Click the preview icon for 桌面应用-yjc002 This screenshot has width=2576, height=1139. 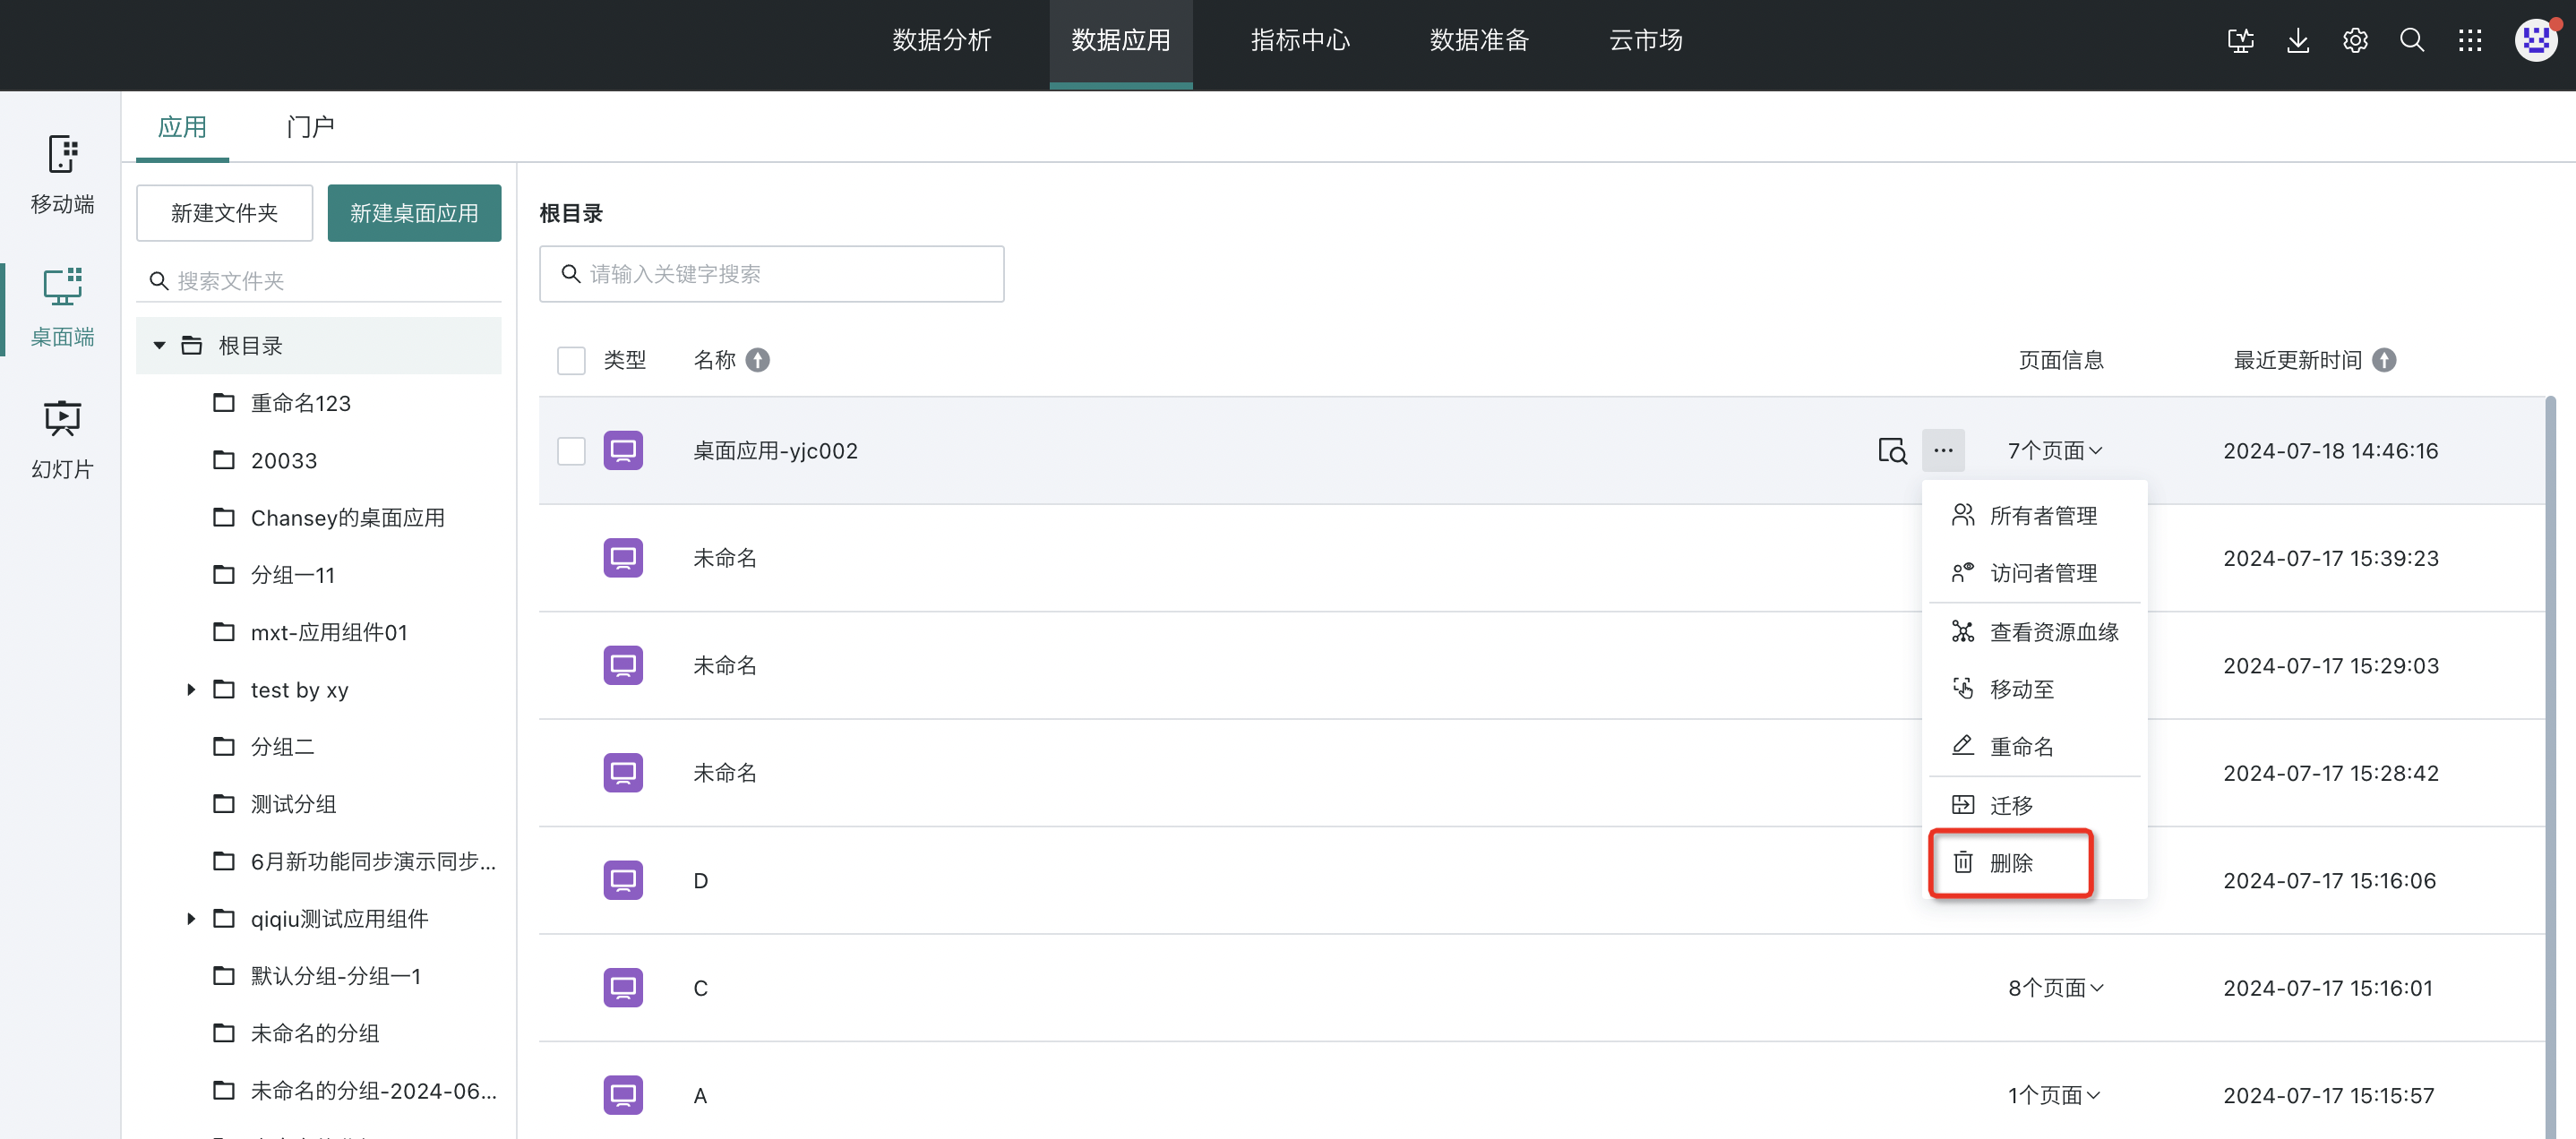click(x=1891, y=451)
